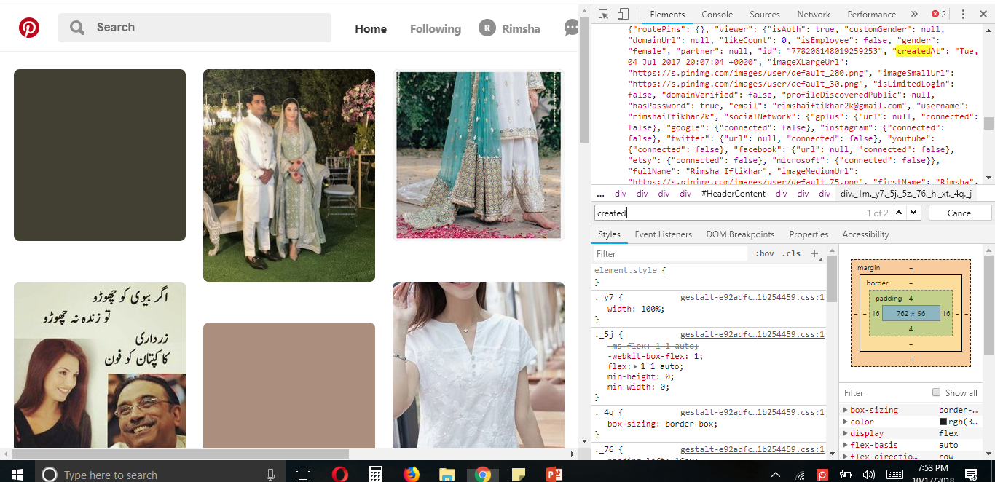Click the red error count indicator

pos(939,14)
